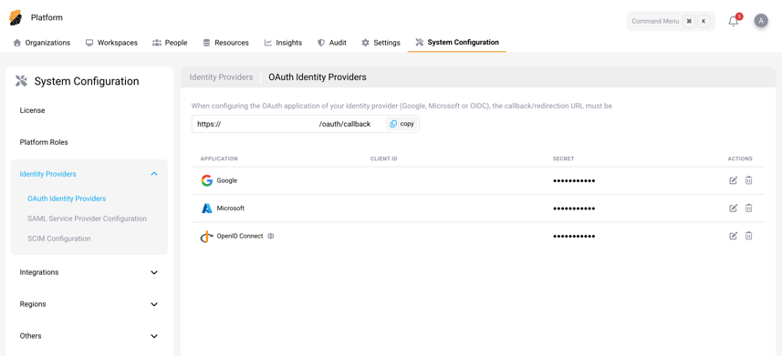Screen dimensions: 782x356
Task: Click the APPLICATION column header
Action: coord(219,158)
